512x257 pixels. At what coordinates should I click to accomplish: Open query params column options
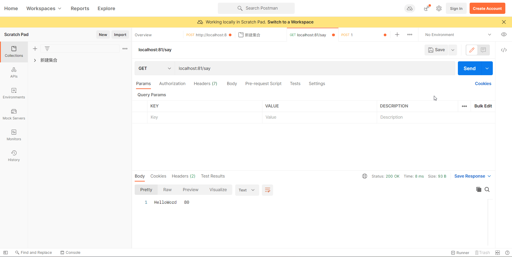point(464,106)
